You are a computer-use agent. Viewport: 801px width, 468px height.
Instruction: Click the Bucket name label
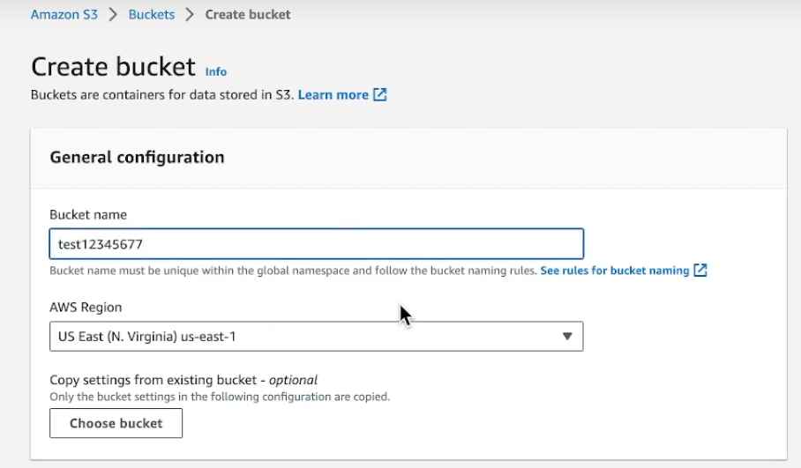88,215
